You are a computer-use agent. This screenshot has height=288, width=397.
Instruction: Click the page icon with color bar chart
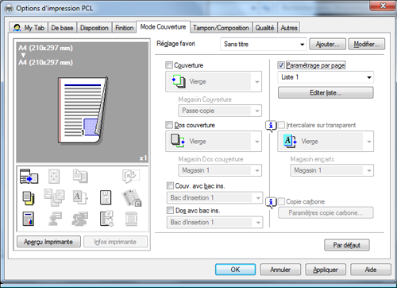point(29,219)
